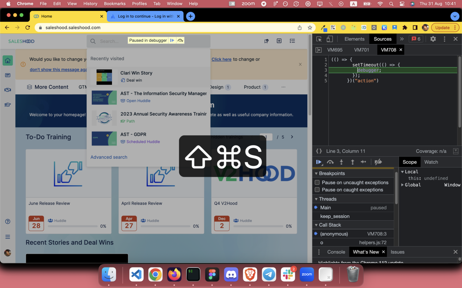Image resolution: width=462 pixels, height=288 pixels.
Task: Click the Clari Win Story thumbnail
Action: click(104, 77)
